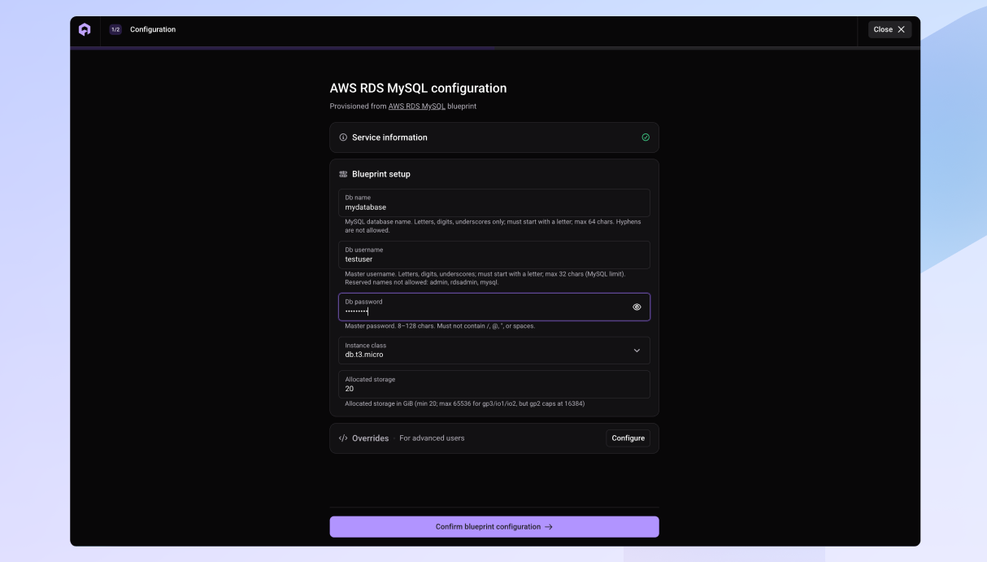Open the AWS RDS MySQL blueprint link
This screenshot has height=562, width=987.
tap(416, 107)
